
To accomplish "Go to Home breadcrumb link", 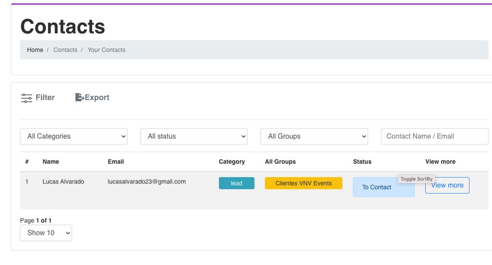I will click(35, 50).
